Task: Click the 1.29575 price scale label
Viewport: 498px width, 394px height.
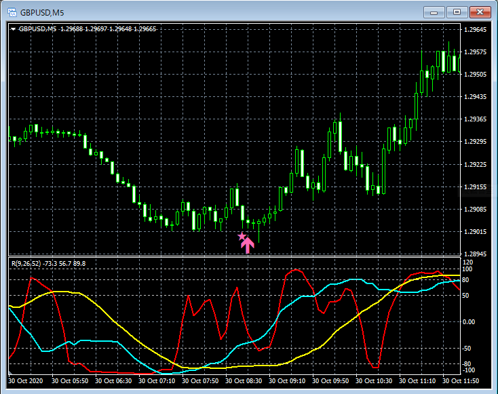Action: pyautogui.click(x=475, y=52)
